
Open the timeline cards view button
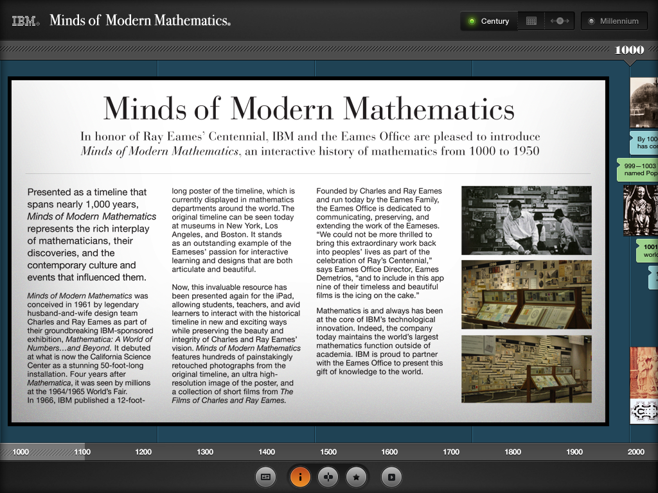point(265,477)
